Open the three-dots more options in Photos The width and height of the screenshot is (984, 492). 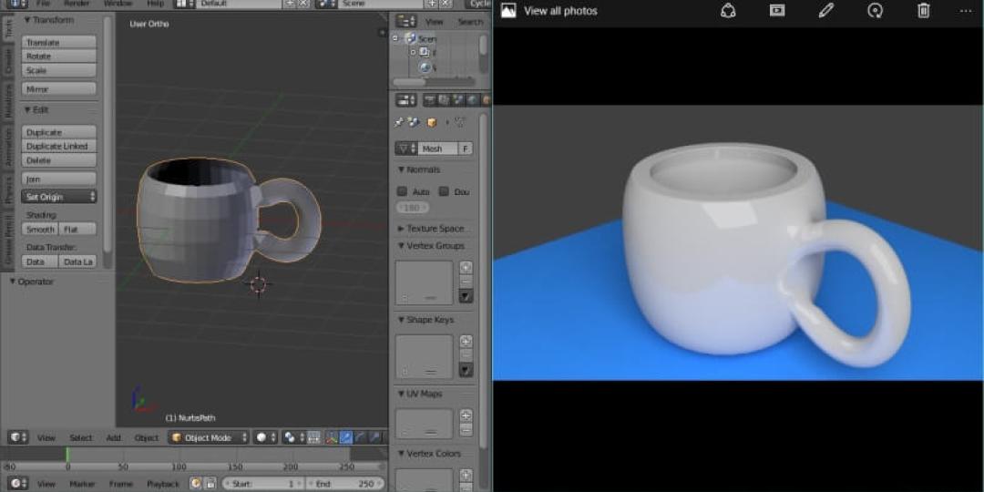pyautogui.click(x=966, y=11)
